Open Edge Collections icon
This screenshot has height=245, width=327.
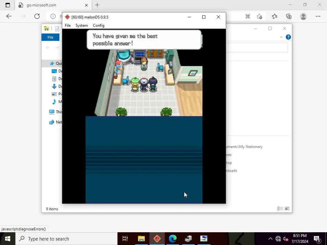[x=289, y=16]
